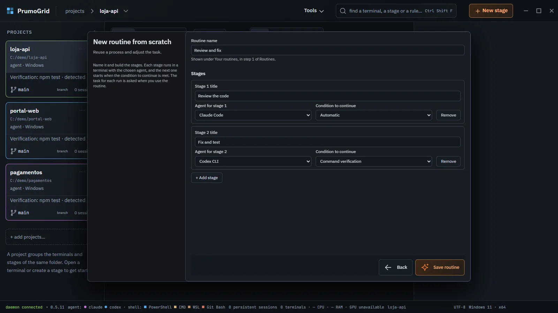Click the WSL shell indicator

point(194,307)
